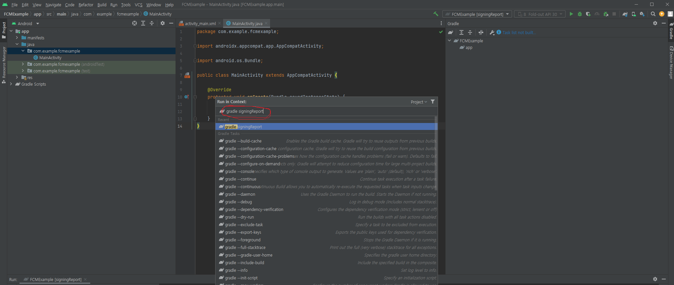Select opened file crosshair icon in Project panel
The image size is (674, 285).
click(135, 23)
